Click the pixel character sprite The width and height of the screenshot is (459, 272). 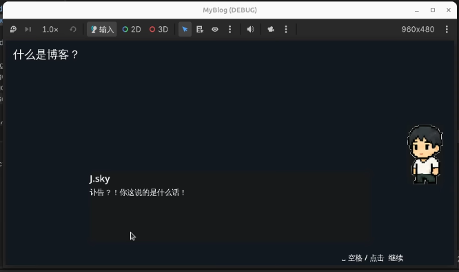point(425,155)
